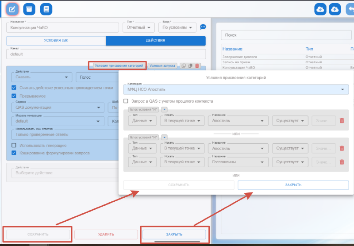Enable Запрос в QAS с учетом прошлого контекста
The image size is (354, 246).
(x=126, y=101)
